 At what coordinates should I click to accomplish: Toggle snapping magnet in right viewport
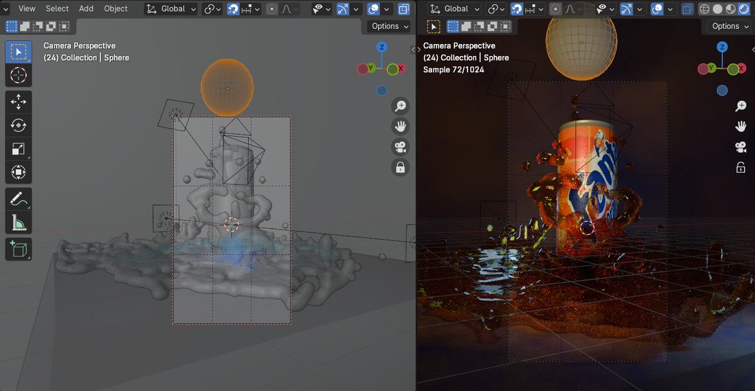click(x=516, y=9)
